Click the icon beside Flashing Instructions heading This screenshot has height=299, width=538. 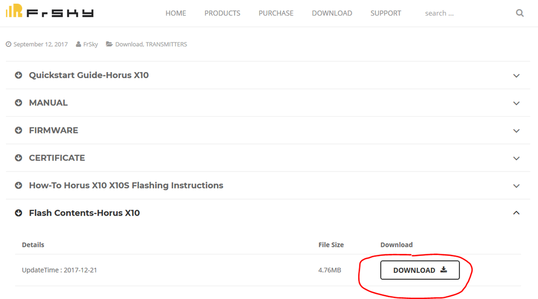(x=18, y=185)
